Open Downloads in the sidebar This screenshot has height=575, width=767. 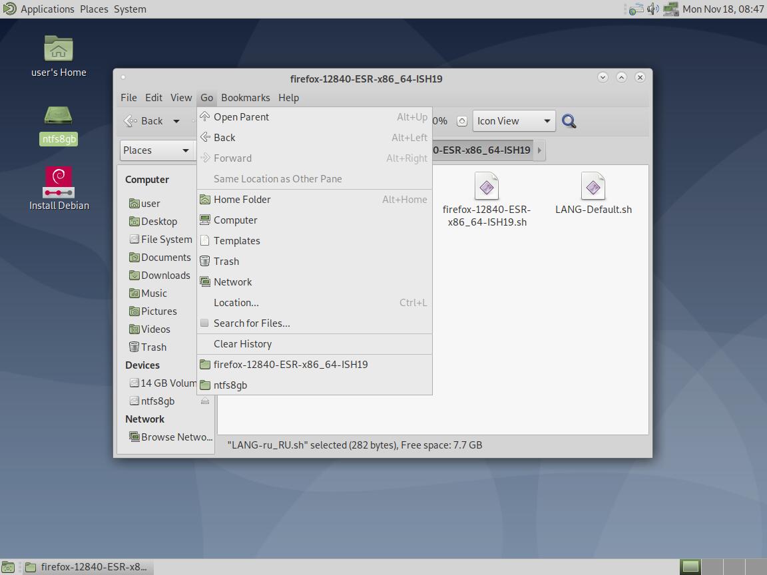160,276
